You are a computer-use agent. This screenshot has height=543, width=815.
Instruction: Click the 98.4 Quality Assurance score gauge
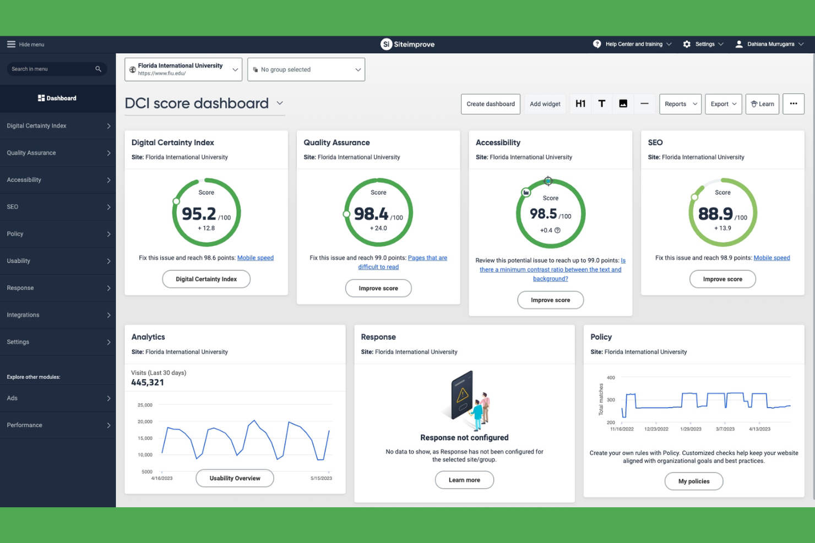click(x=378, y=212)
